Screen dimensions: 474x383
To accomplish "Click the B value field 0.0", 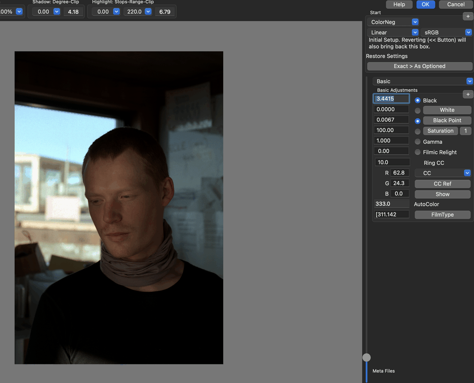I will 400,194.
